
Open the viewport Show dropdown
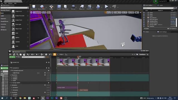point(49,12)
